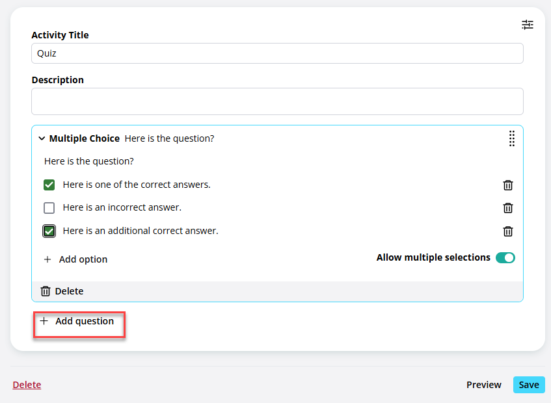
Task: Click the red Delete activity link
Action: (x=27, y=385)
